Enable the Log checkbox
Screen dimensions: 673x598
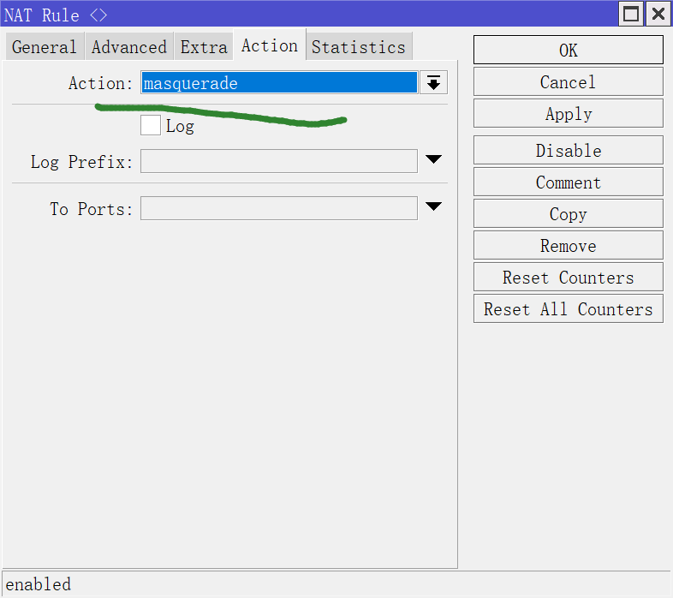[x=151, y=126]
